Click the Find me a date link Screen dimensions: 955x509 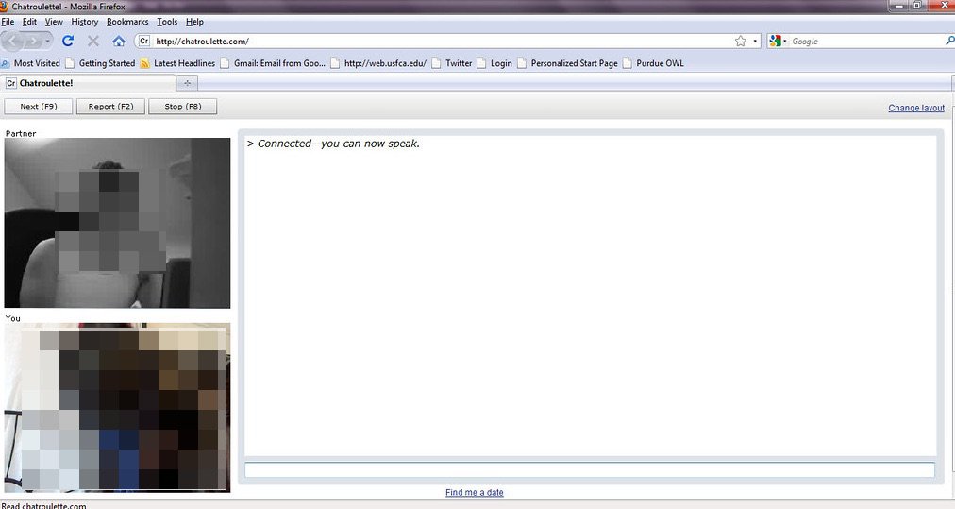(475, 493)
